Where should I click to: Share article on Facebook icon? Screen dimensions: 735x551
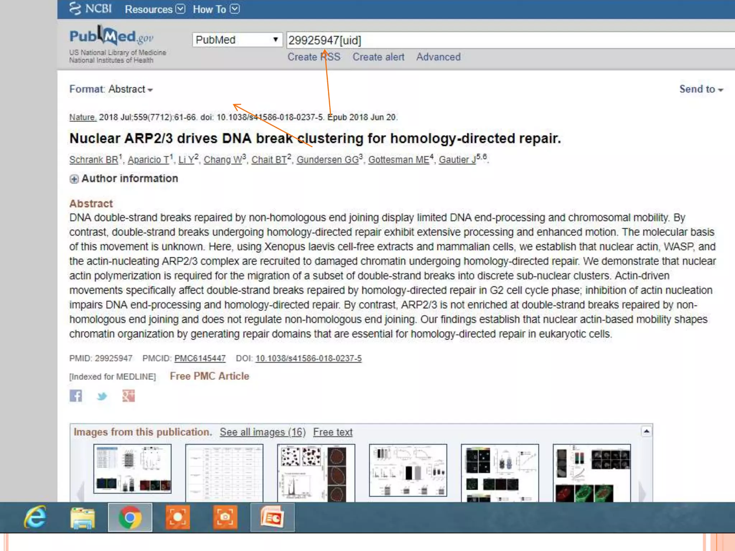[x=76, y=396]
